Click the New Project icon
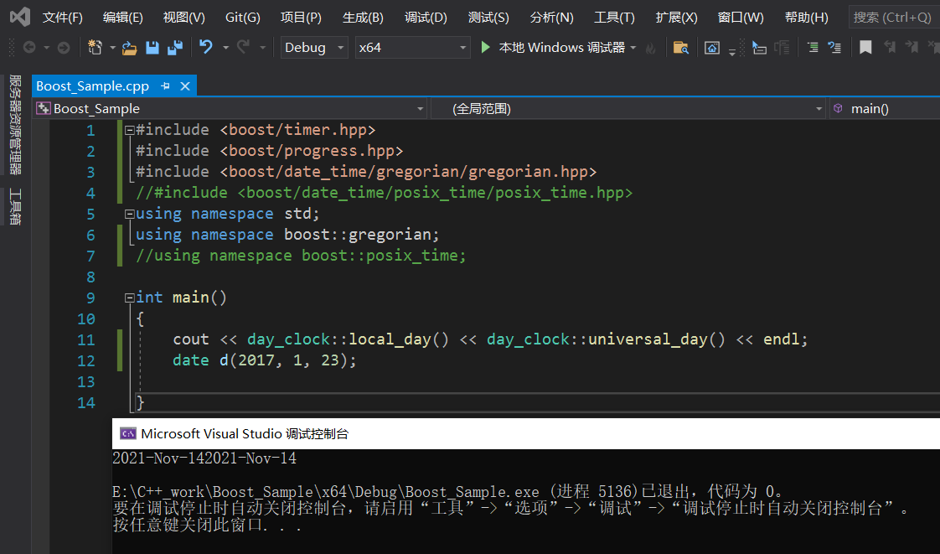Screen dimensions: 940x554 tap(95, 47)
